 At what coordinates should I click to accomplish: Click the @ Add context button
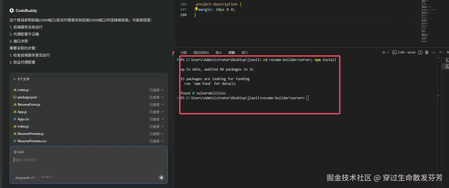pyautogui.click(x=19, y=152)
